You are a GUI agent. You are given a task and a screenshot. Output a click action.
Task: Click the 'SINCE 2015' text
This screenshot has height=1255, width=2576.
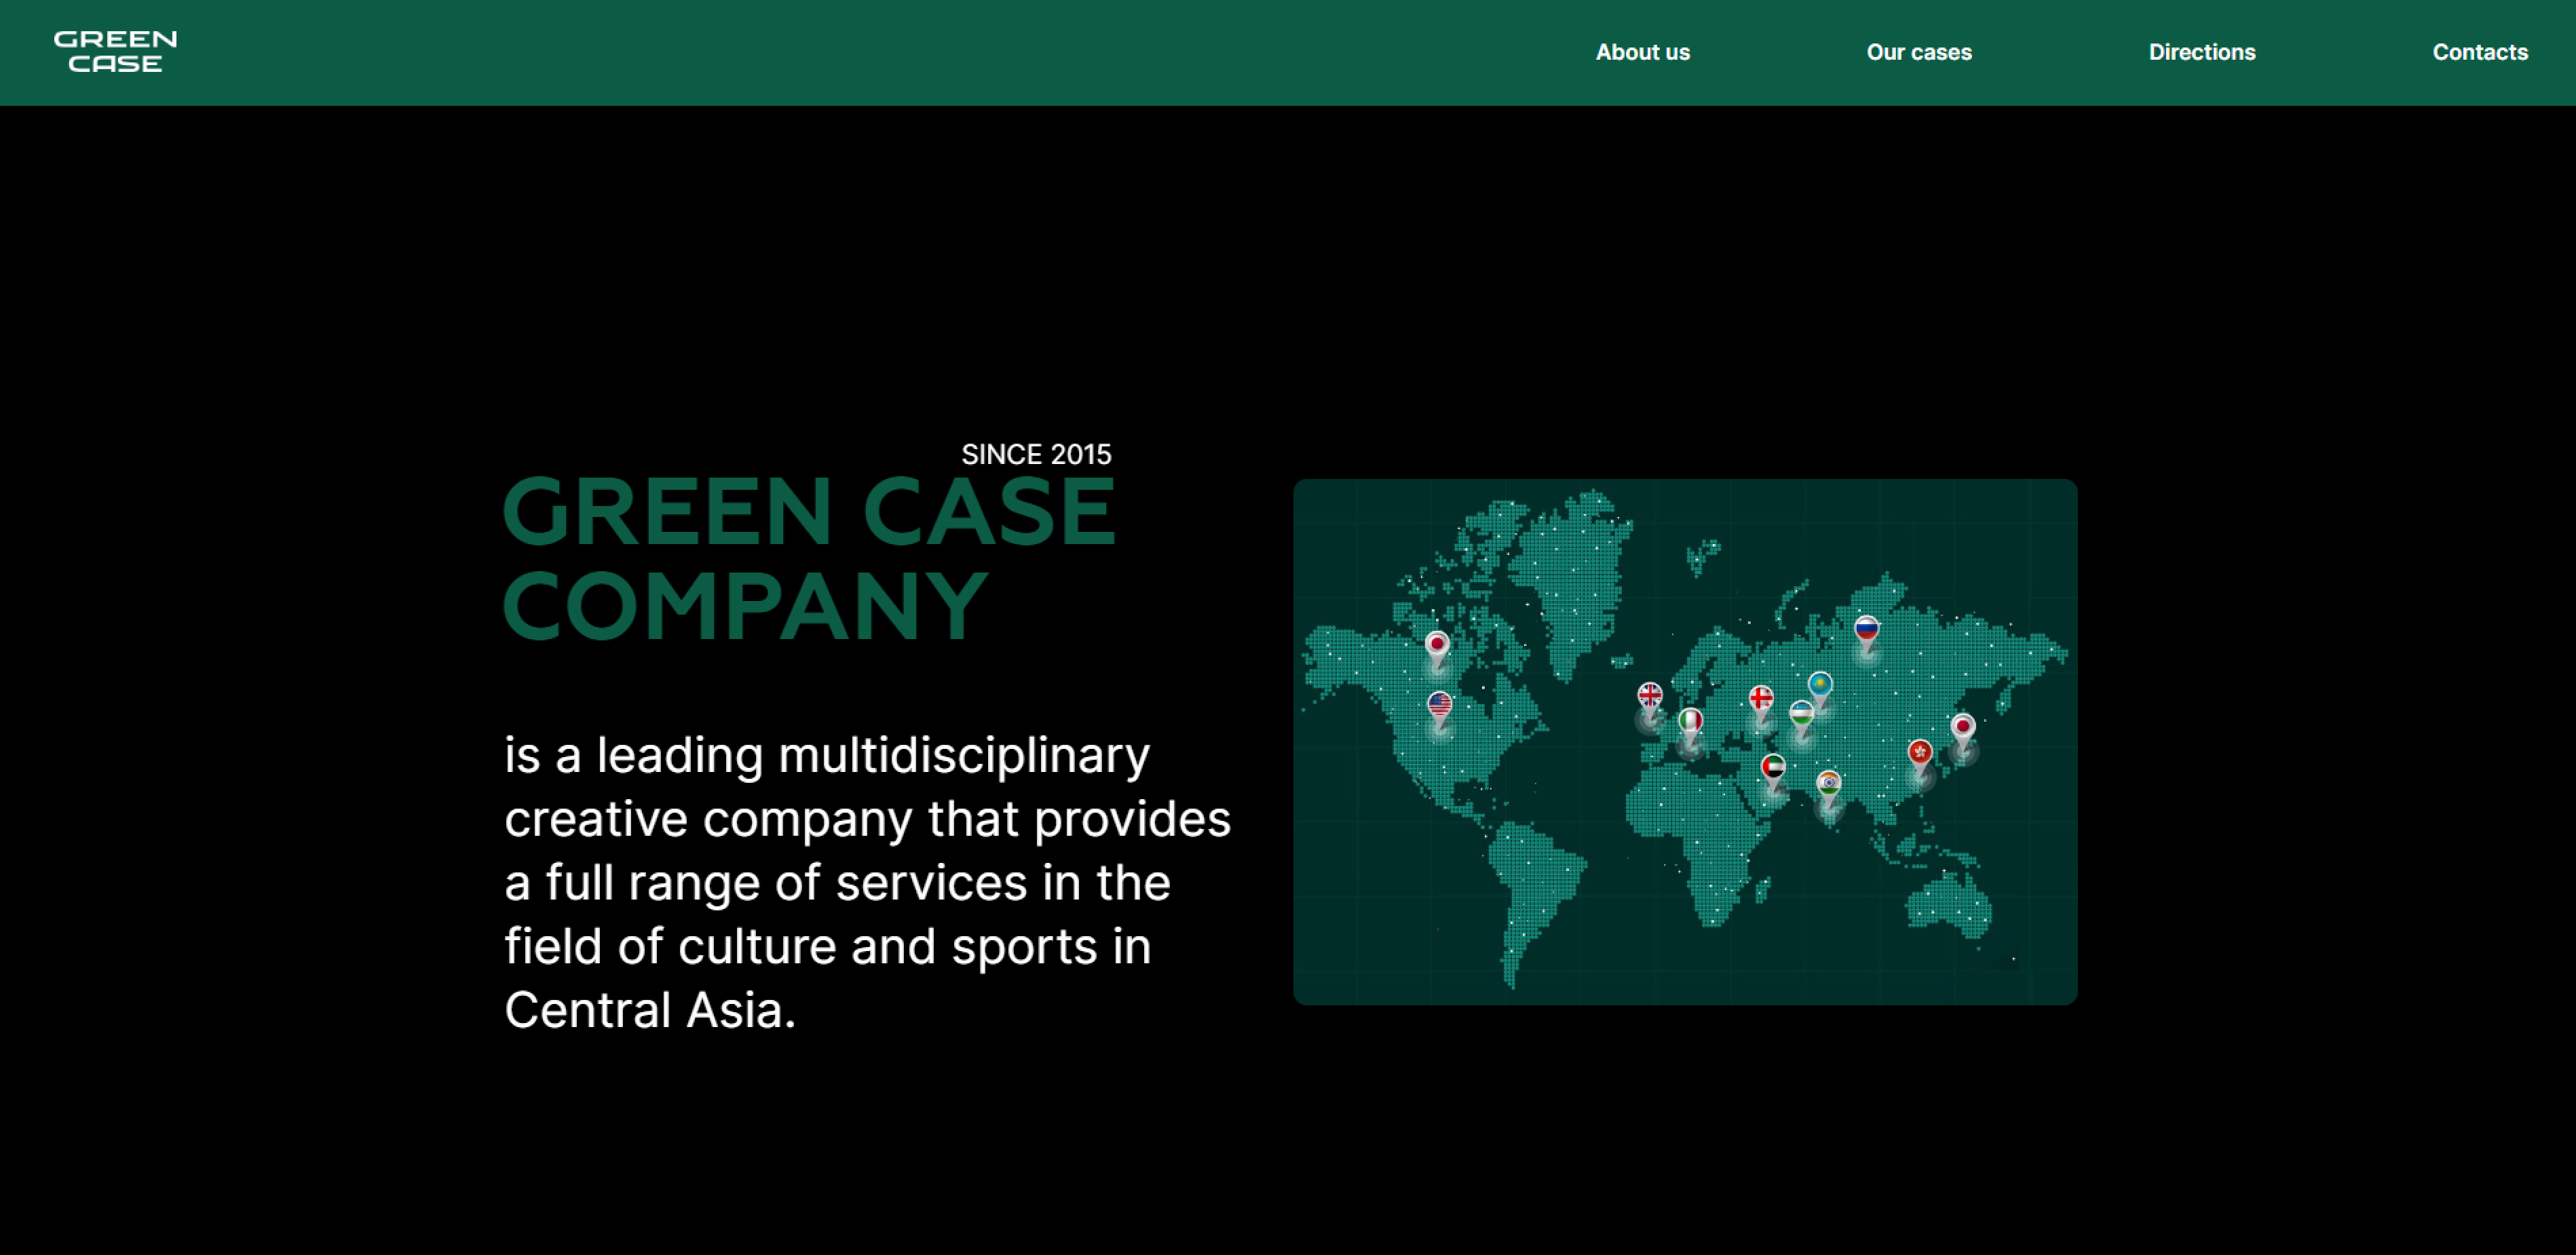pos(1036,454)
